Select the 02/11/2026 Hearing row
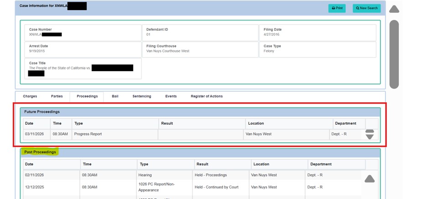 click(x=192, y=175)
